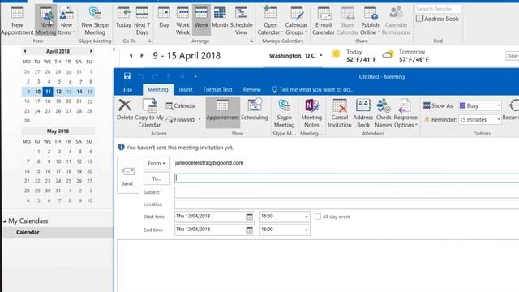This screenshot has width=519, height=292.
Task: Navigate forward one week in calendar
Action: 142,55
